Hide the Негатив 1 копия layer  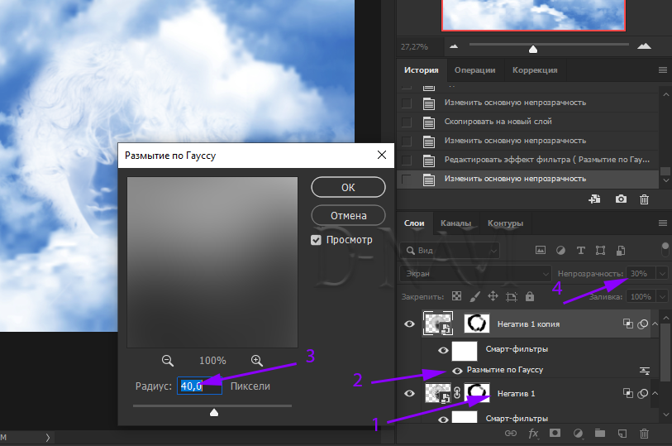click(x=409, y=324)
